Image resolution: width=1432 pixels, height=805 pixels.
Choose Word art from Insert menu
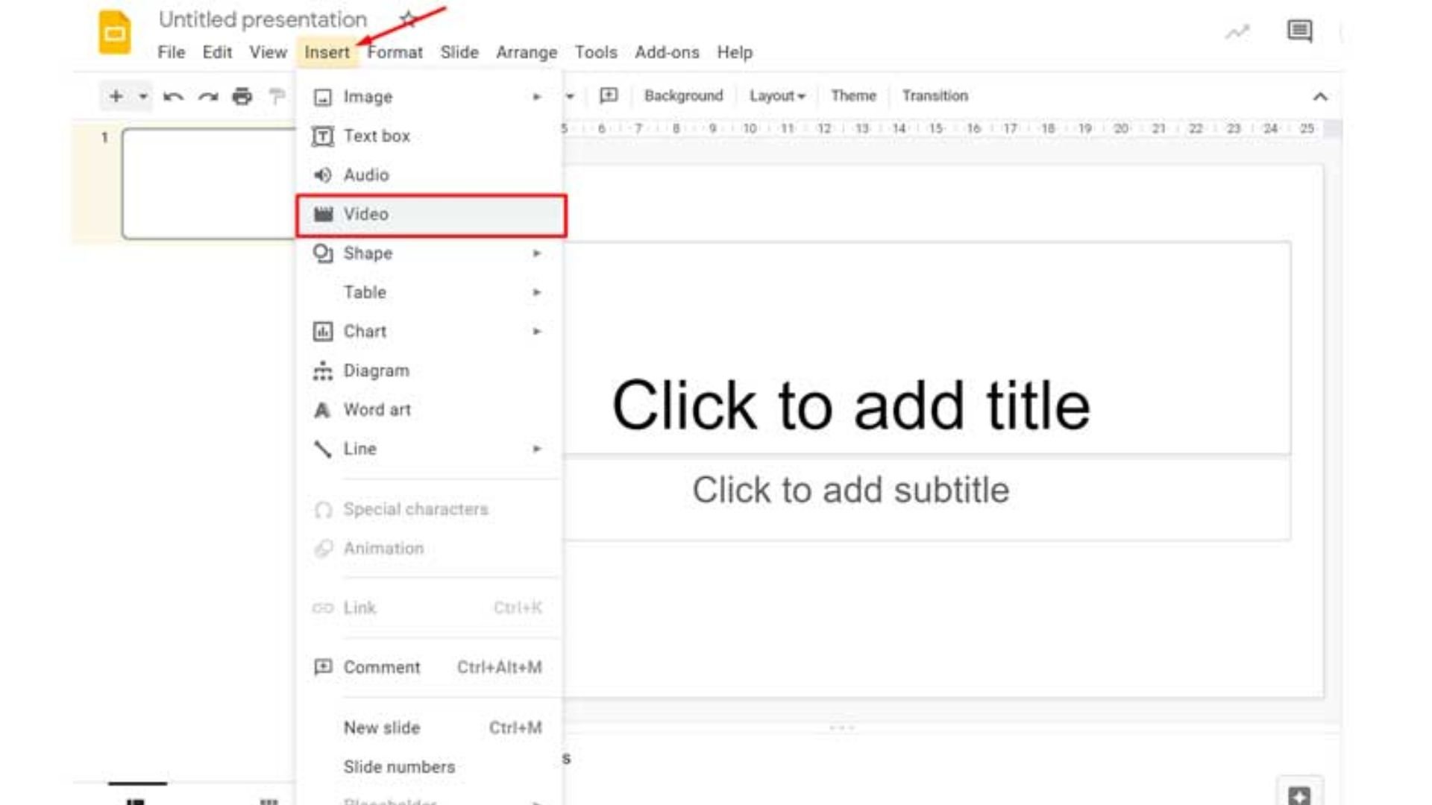[430, 410]
